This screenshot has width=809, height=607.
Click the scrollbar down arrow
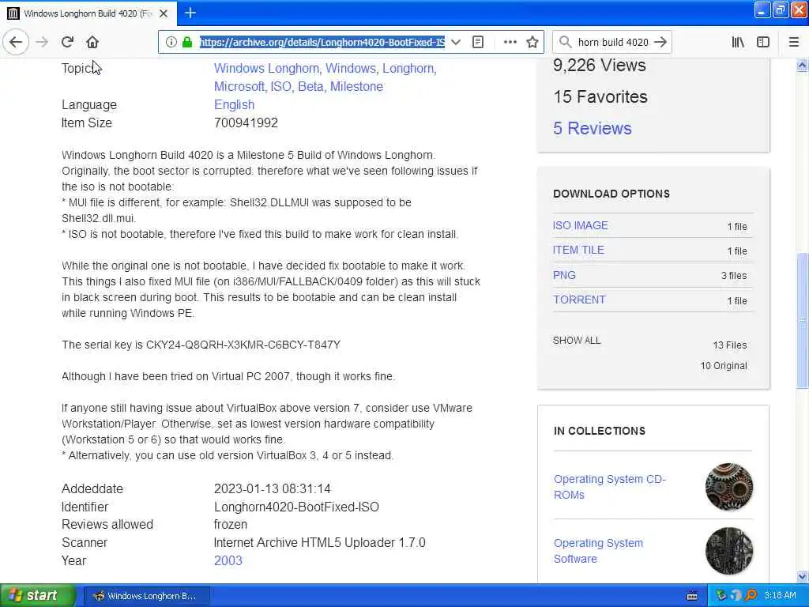[x=802, y=576]
